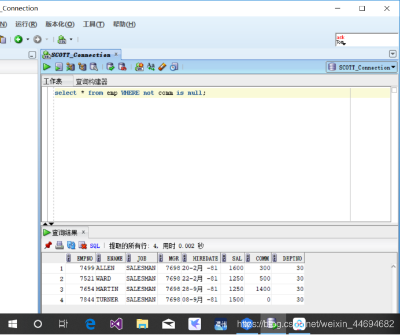Switch to the 工作表 tab

tap(53, 81)
